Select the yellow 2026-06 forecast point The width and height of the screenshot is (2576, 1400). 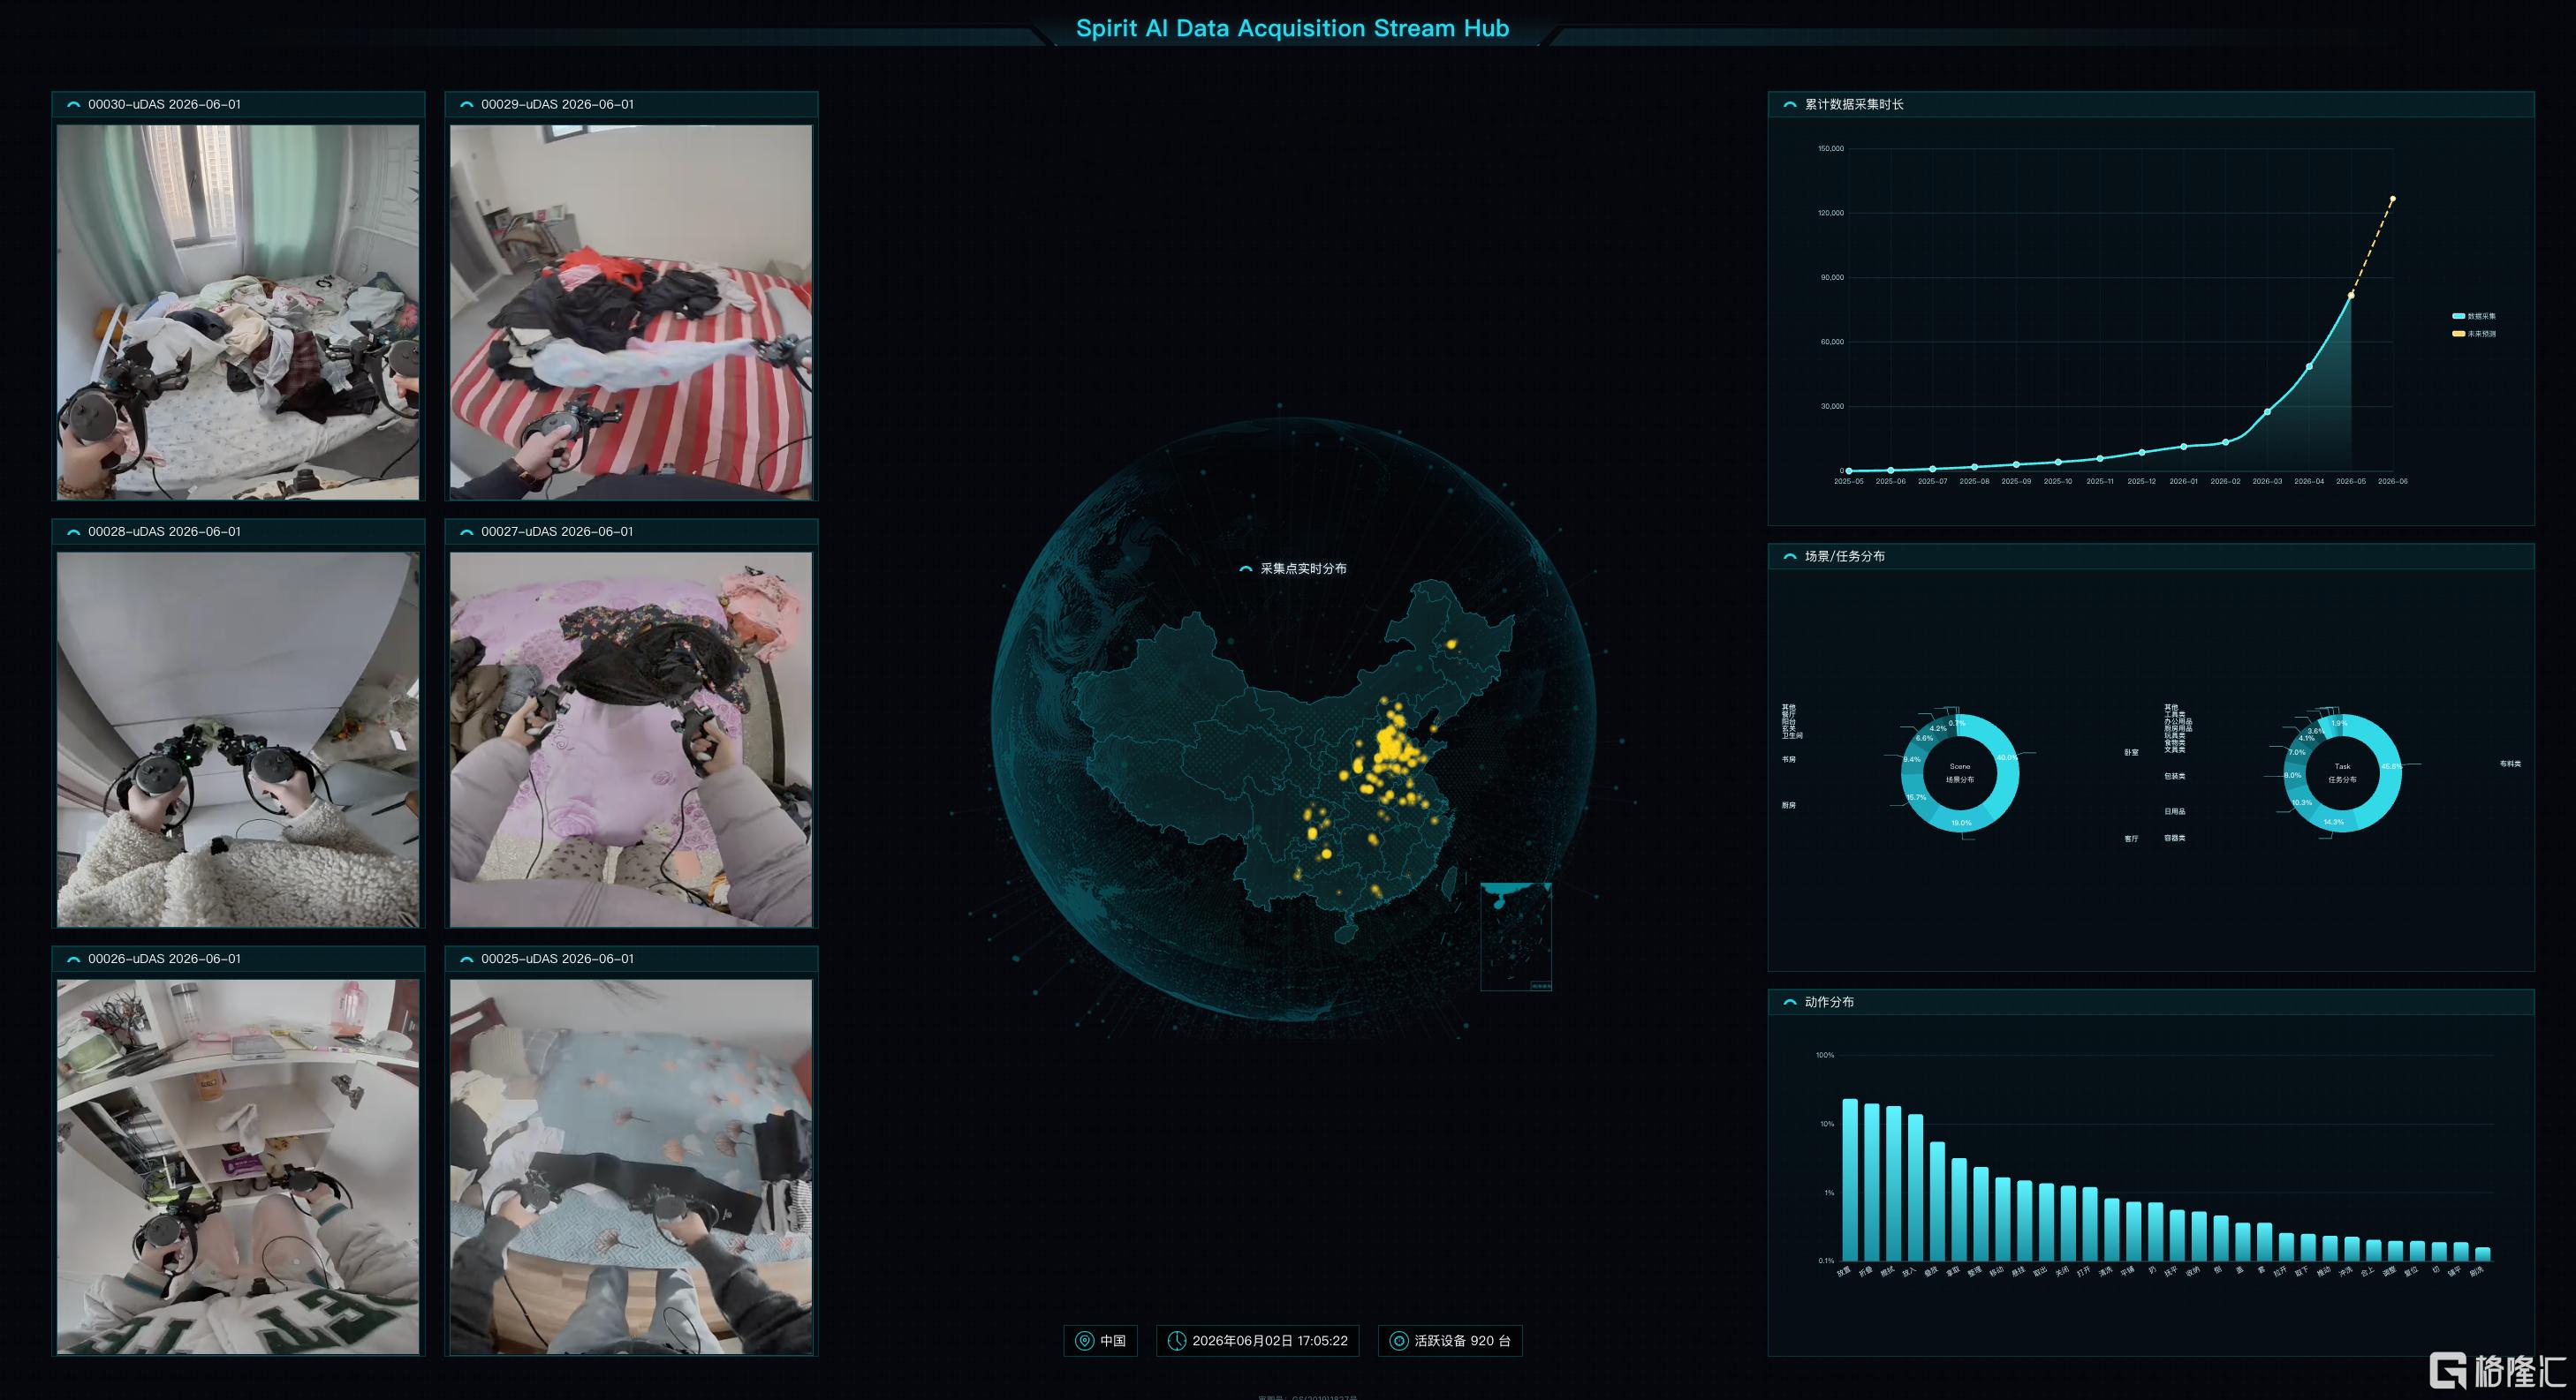[2393, 199]
